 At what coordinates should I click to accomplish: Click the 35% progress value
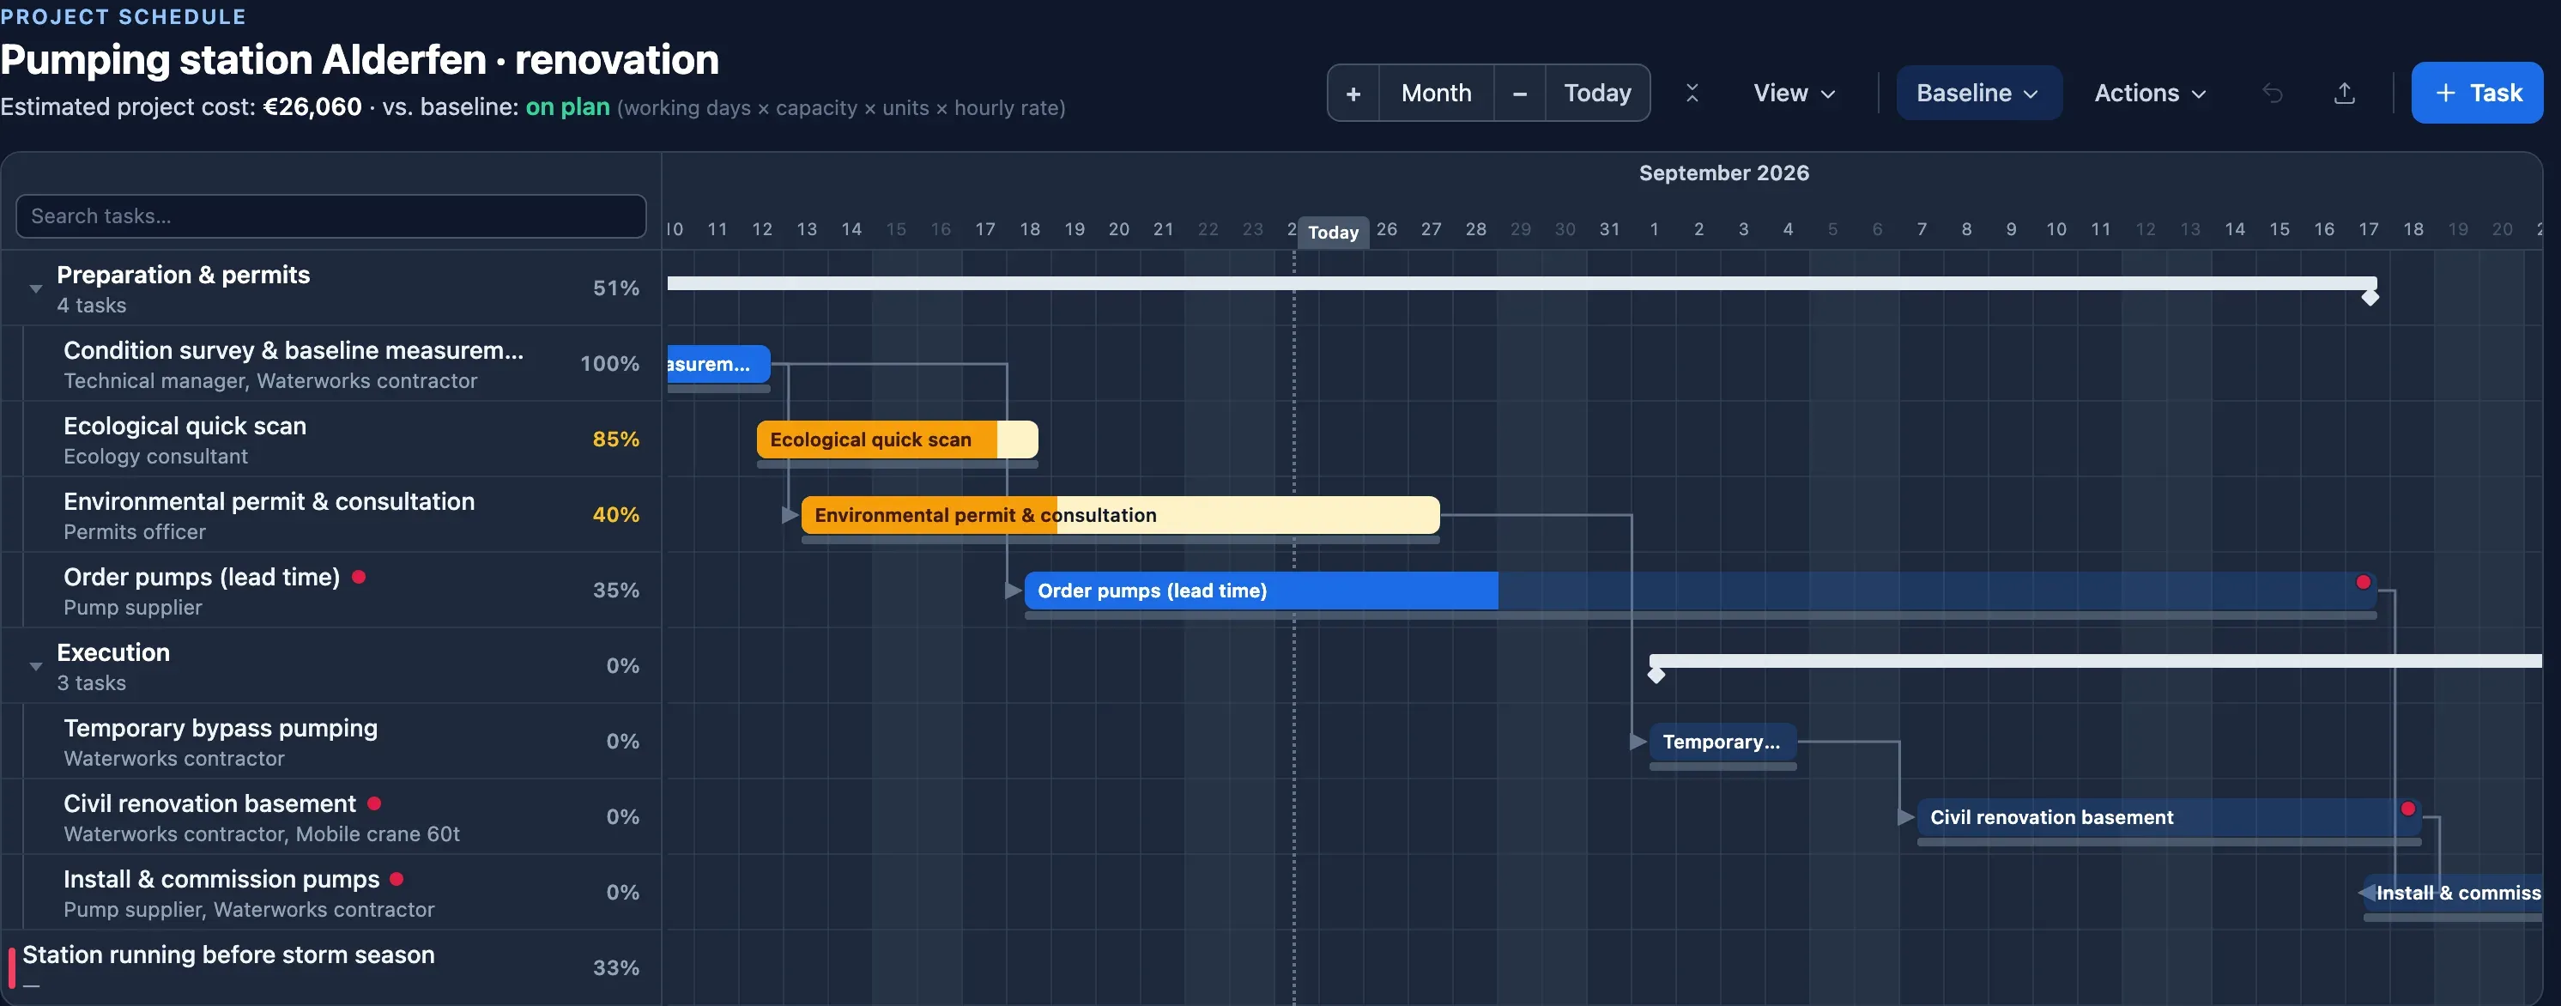click(x=615, y=591)
